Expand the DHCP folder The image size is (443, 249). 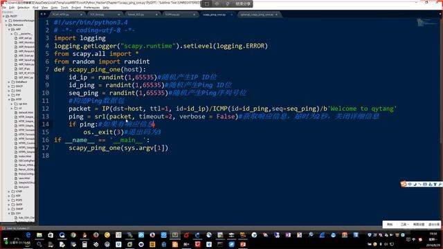click(x=9, y=86)
